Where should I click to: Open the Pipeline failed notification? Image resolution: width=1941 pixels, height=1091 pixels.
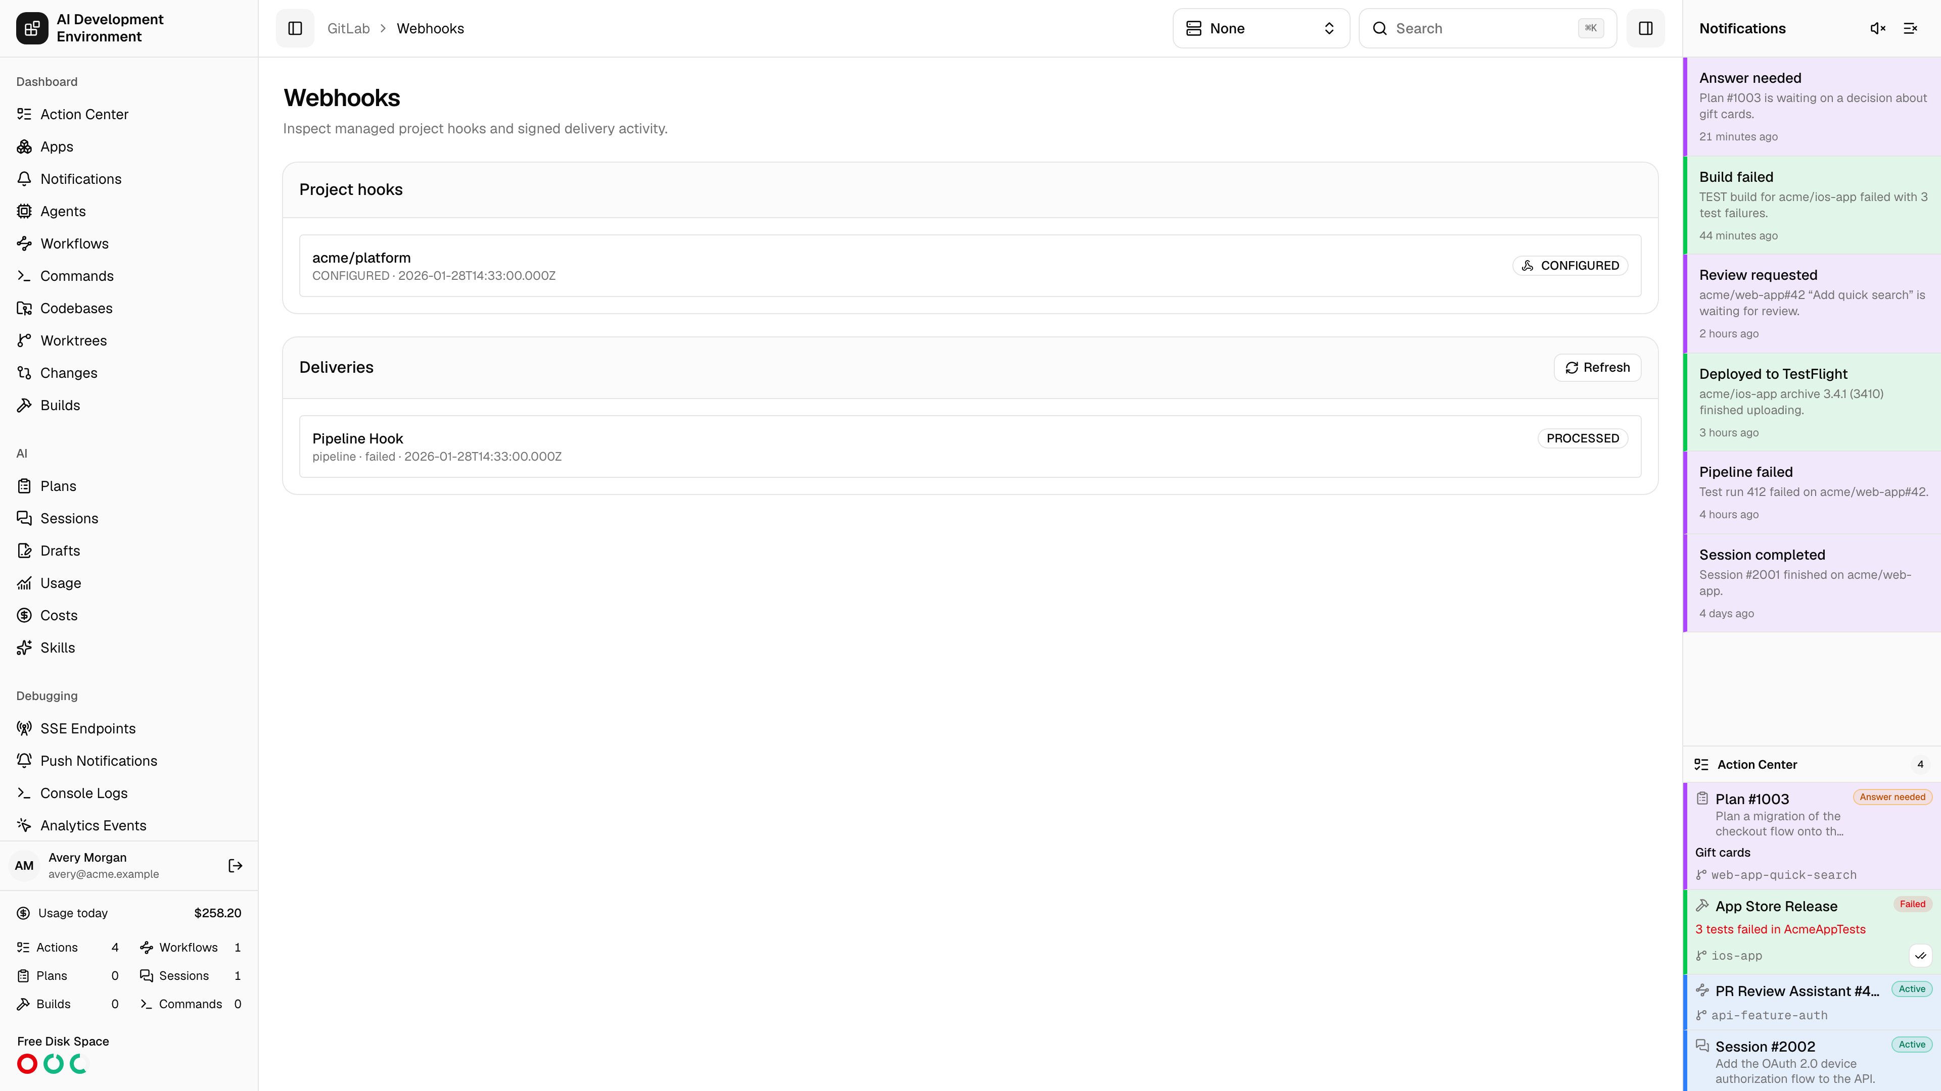(1812, 493)
